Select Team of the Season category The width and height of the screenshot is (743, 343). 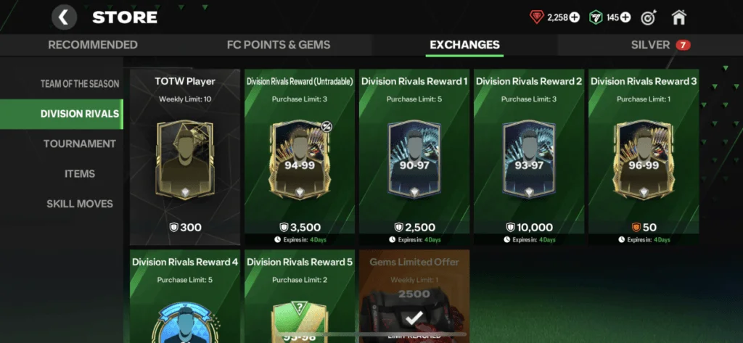point(80,84)
